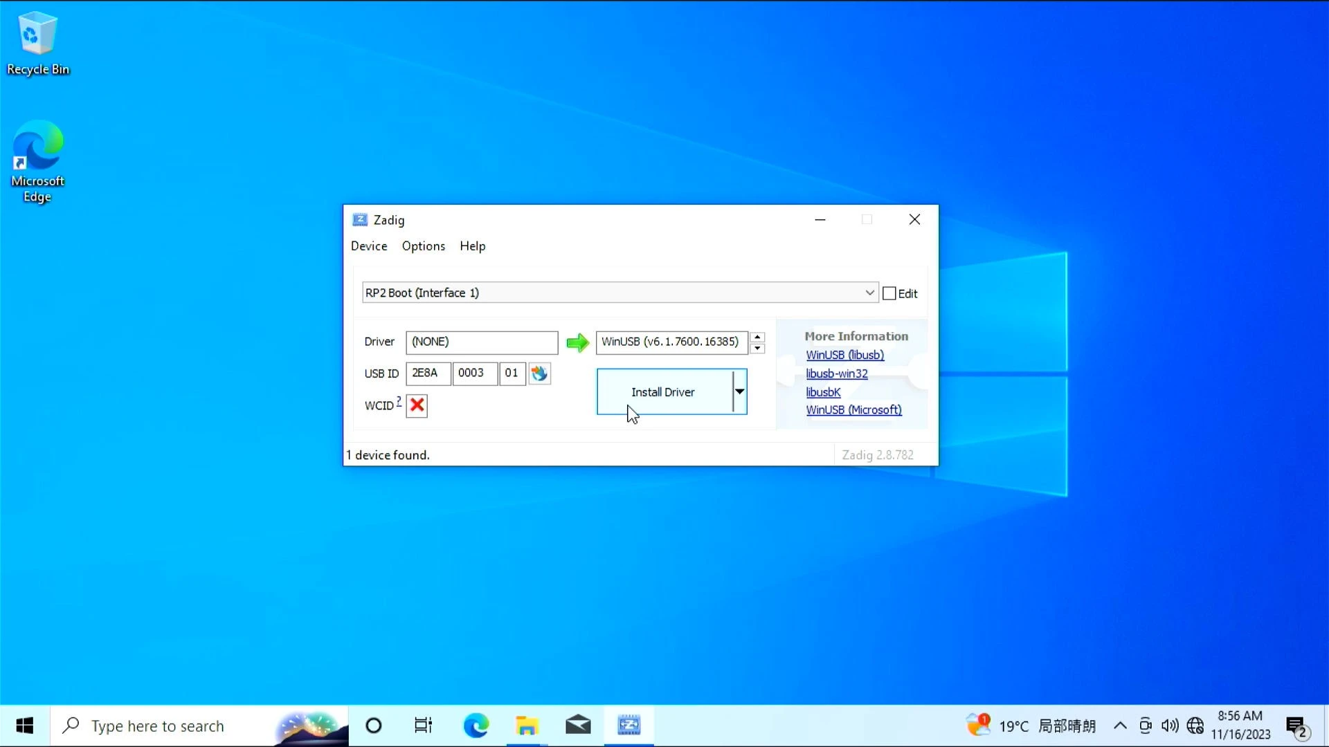The image size is (1329, 747).
Task: Click the current Driver (NONE) field
Action: tap(482, 342)
